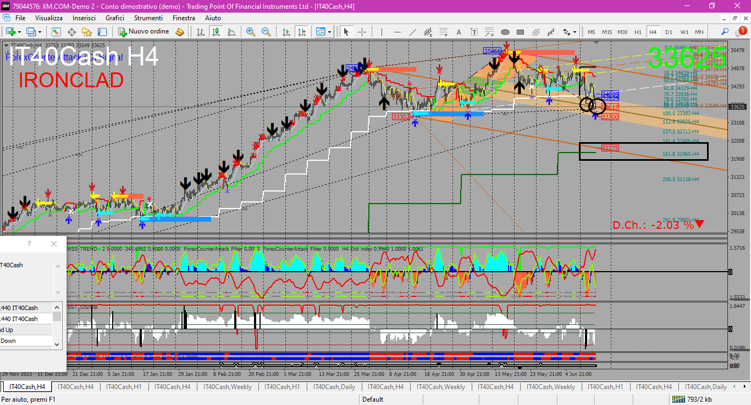Click the '793/2 kb' connection status

coord(699,400)
